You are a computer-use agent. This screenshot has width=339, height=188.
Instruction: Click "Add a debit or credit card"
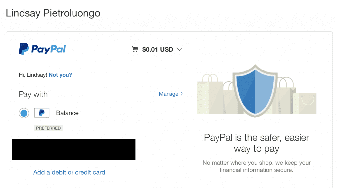[69, 172]
